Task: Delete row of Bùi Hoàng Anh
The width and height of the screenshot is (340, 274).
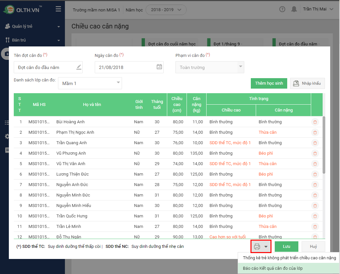Action: (x=315, y=122)
